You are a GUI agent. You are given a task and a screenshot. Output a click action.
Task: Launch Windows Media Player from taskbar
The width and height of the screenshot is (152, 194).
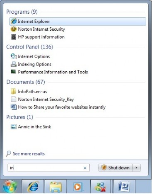[78, 187]
